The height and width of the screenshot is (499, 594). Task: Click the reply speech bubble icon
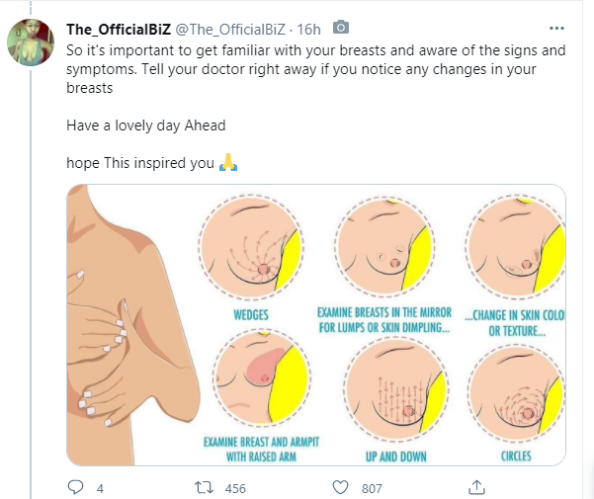pyautogui.click(x=76, y=487)
